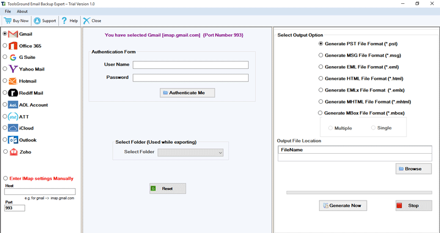
Task: Choose Generate MSG File Format option
Action: pos(321,55)
